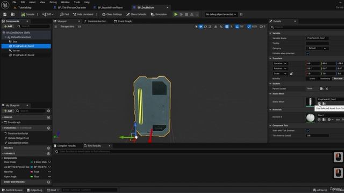Click the green Play button
This screenshot has height=193, width=344.
click(176, 14)
